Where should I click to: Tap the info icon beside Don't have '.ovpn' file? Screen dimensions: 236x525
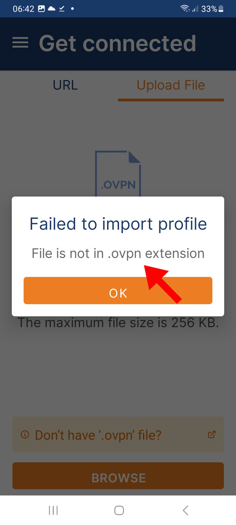point(25,435)
